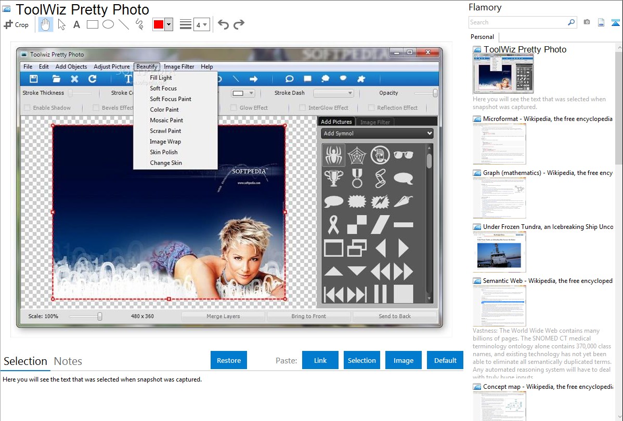
Task: Click the Save disk icon in Toolwiz
Action: (34, 78)
